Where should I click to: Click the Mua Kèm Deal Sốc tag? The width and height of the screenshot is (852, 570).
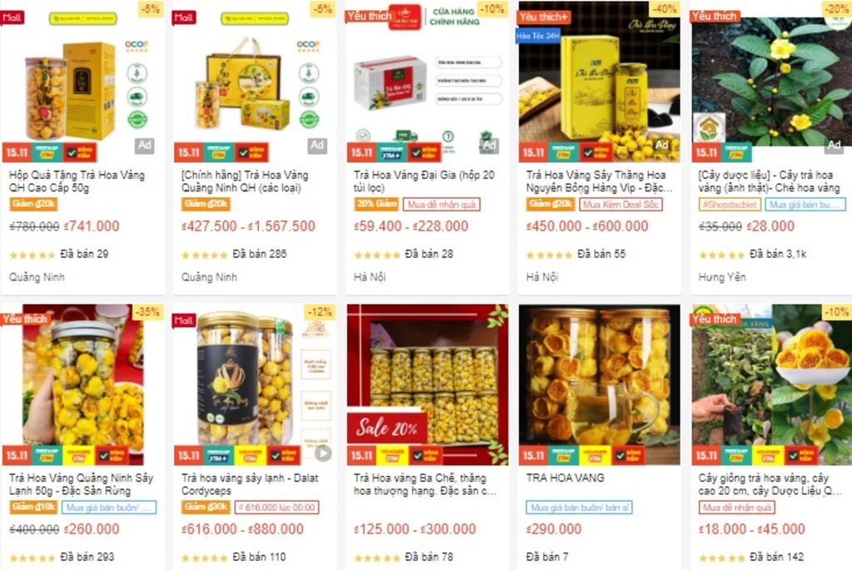tap(620, 205)
